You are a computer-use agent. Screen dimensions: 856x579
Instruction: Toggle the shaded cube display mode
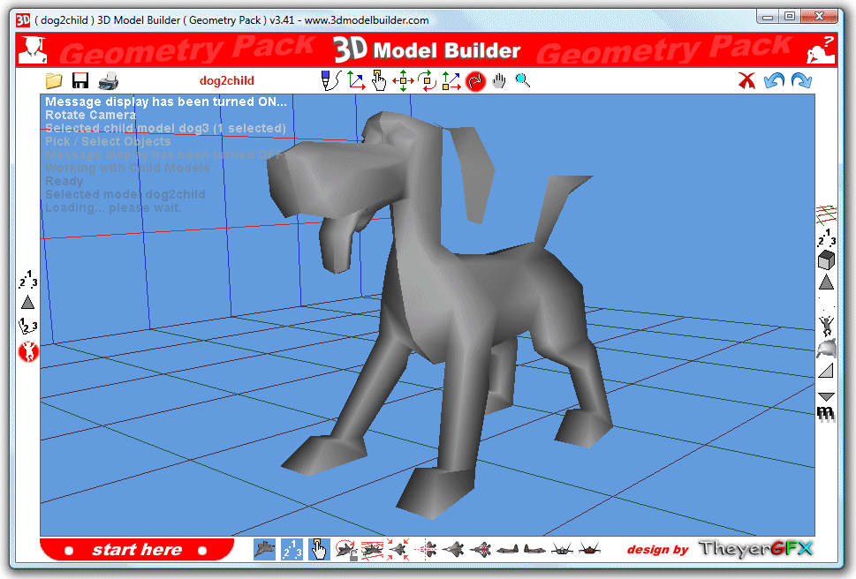pos(826,259)
